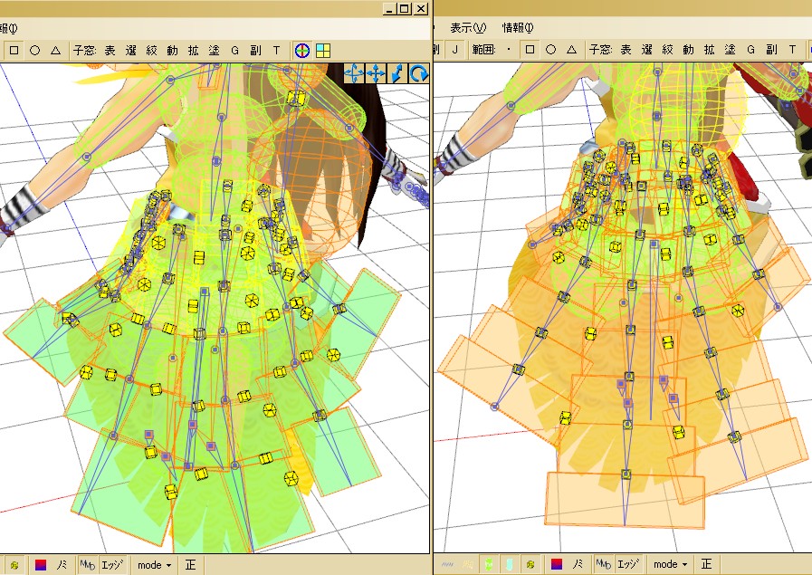Toggle MMD display icon in left status bar
Viewport: 812px width, 575px height.
coord(87,565)
